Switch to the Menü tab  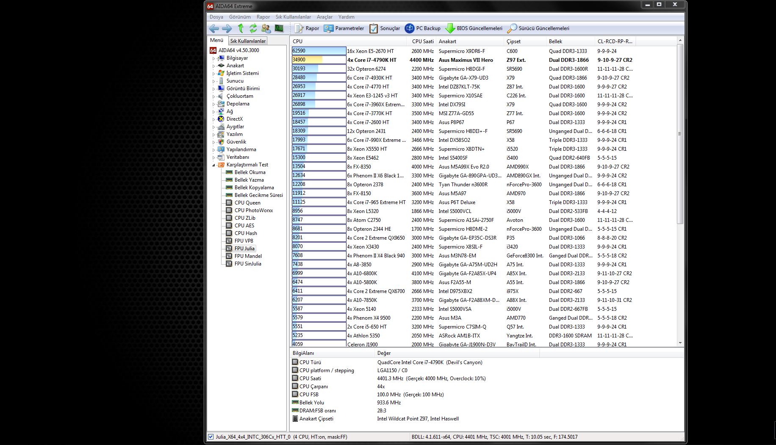point(217,40)
